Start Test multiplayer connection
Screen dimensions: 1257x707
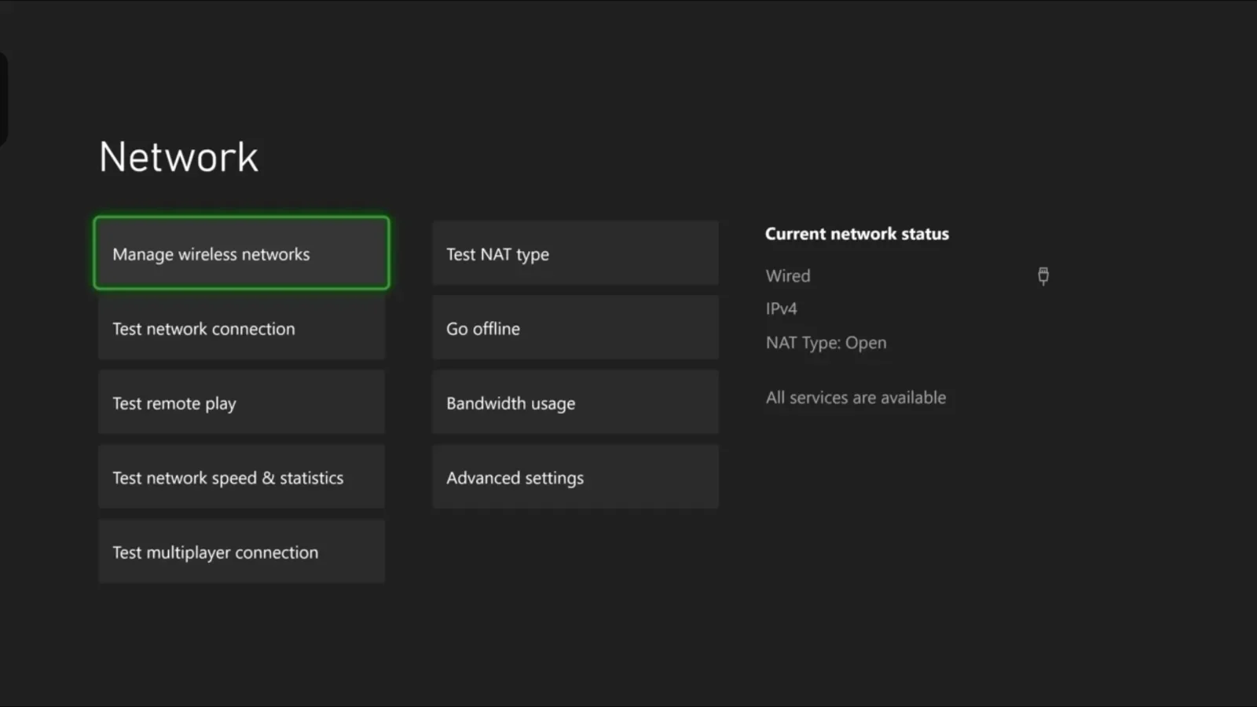[x=240, y=552]
